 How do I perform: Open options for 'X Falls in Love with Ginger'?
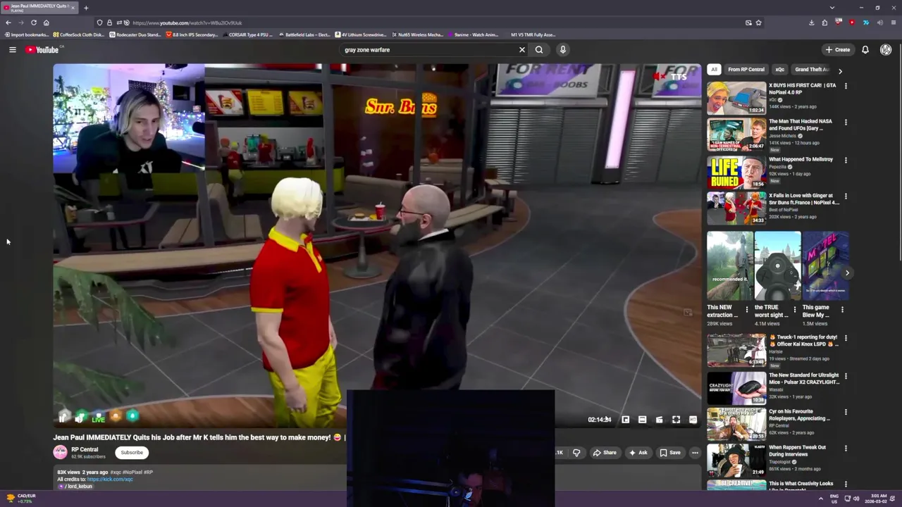(846, 196)
